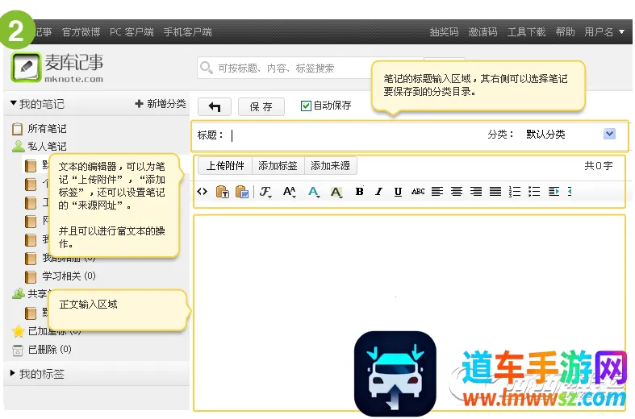Open the 分类 category dropdown
The width and height of the screenshot is (635, 419).
(609, 134)
